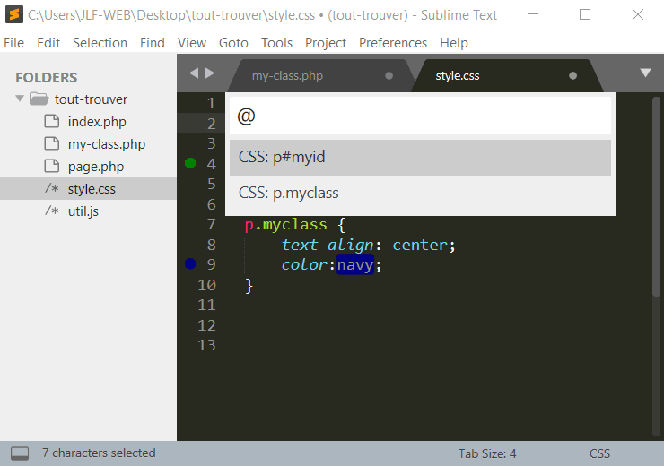This screenshot has height=466, width=664.
Task: Click the /* icon beside style.css
Action: coord(52,188)
